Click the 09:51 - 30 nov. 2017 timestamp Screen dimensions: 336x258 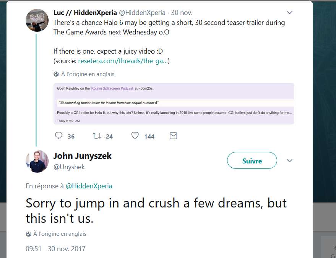(x=55, y=249)
